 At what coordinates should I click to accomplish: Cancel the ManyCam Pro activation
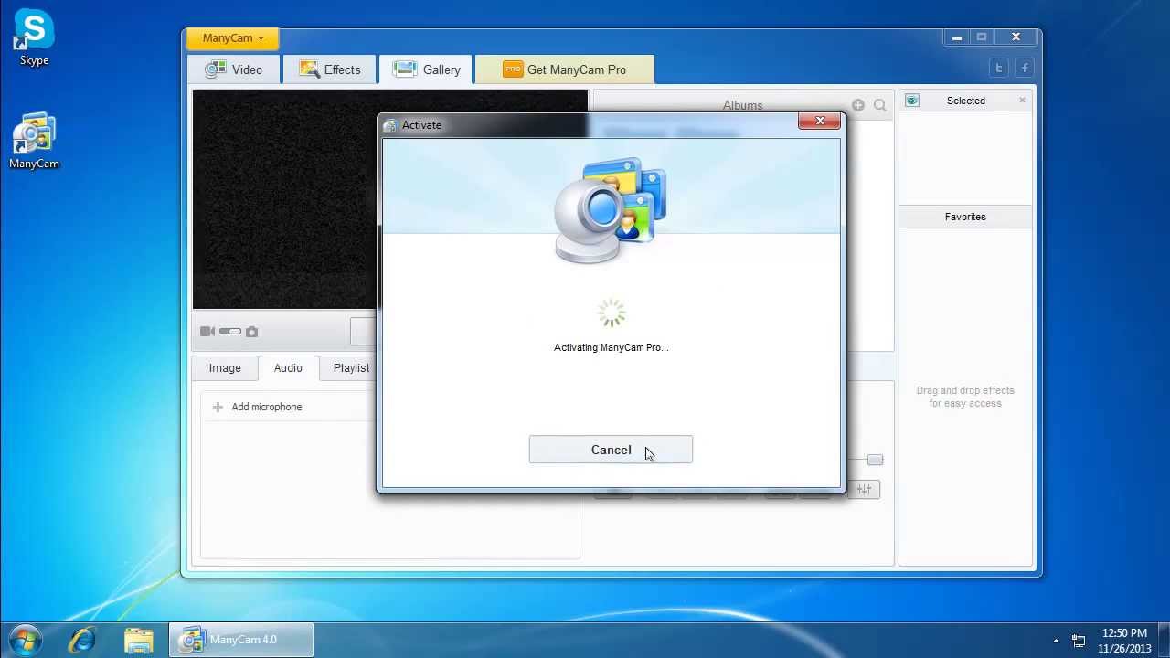pos(611,450)
